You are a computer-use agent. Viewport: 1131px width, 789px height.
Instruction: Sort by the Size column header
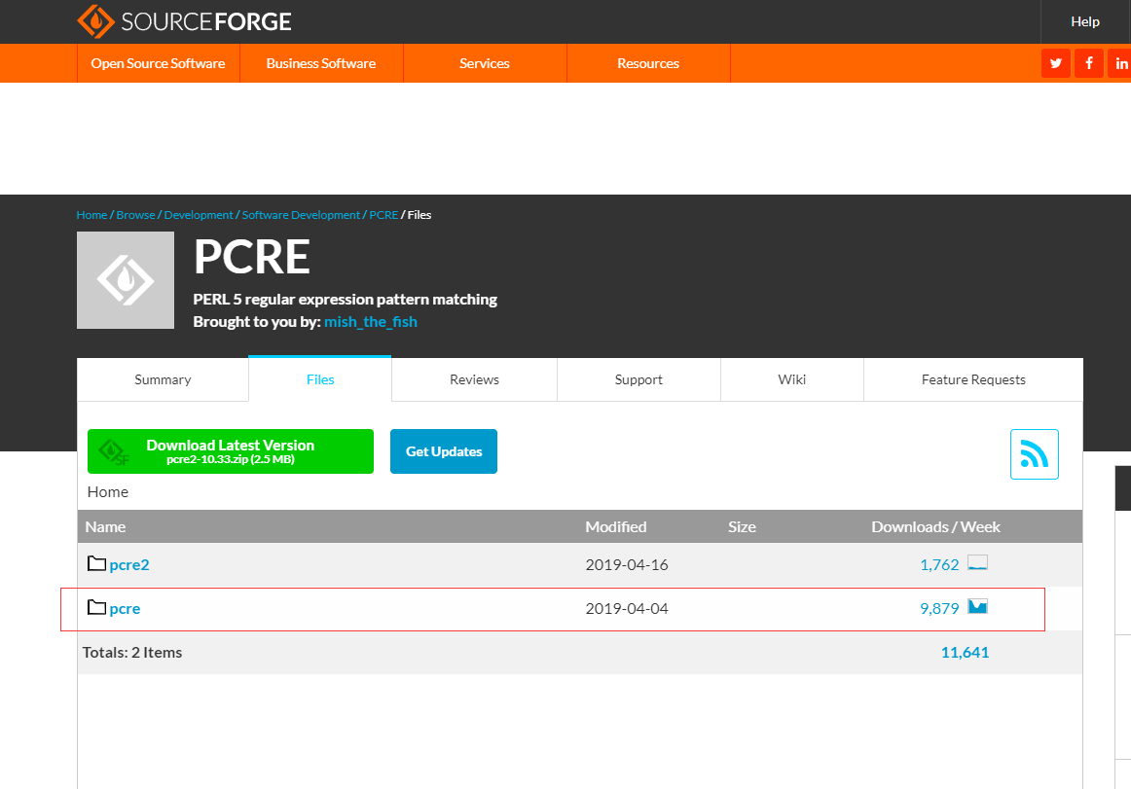coord(743,526)
